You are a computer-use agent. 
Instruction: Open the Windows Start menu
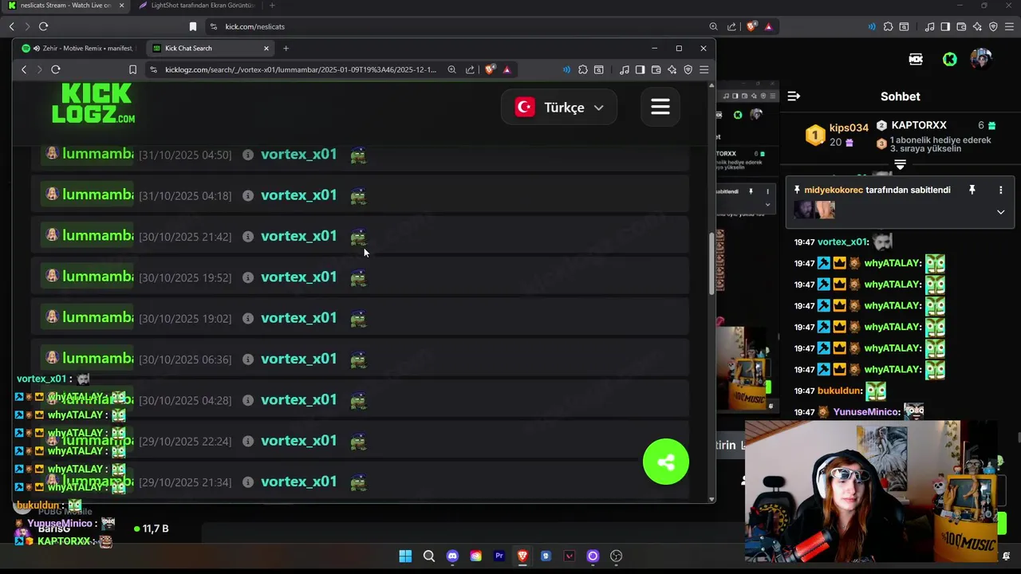point(405,556)
